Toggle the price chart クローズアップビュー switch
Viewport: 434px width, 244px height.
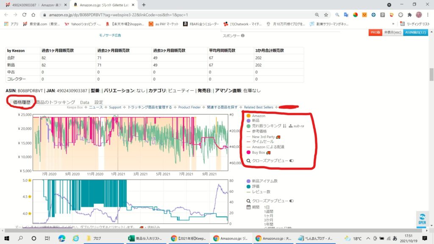(292, 161)
